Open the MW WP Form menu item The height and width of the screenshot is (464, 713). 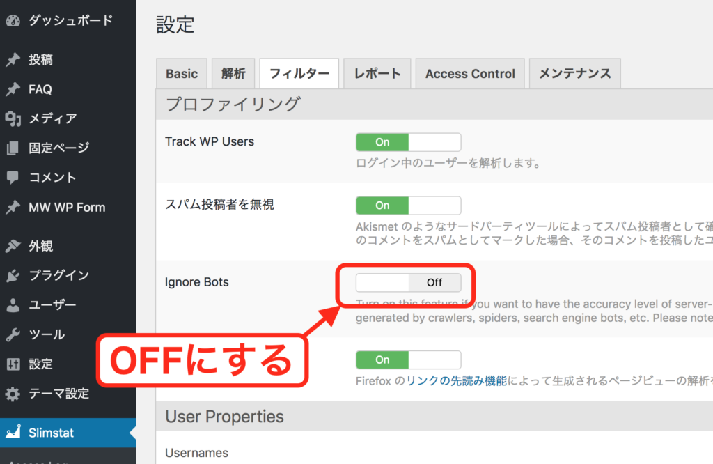tap(67, 208)
